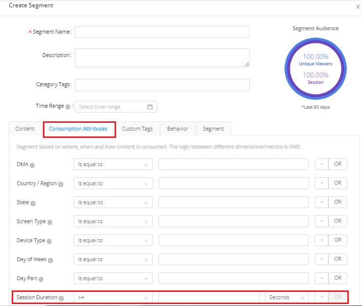
Task: Click the OR button in State row
Action: (x=338, y=202)
